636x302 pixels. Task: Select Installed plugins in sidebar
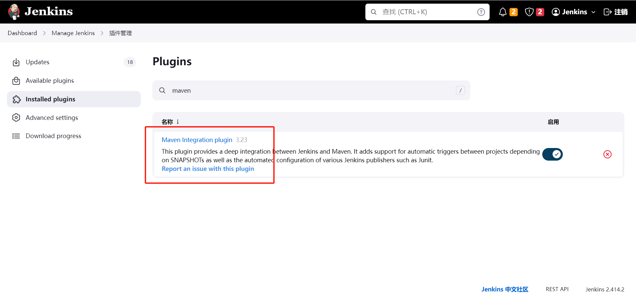[x=74, y=99]
